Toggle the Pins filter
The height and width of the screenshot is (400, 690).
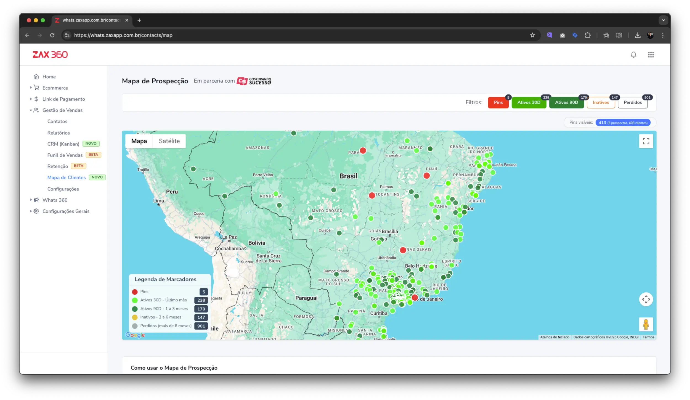[x=498, y=102]
